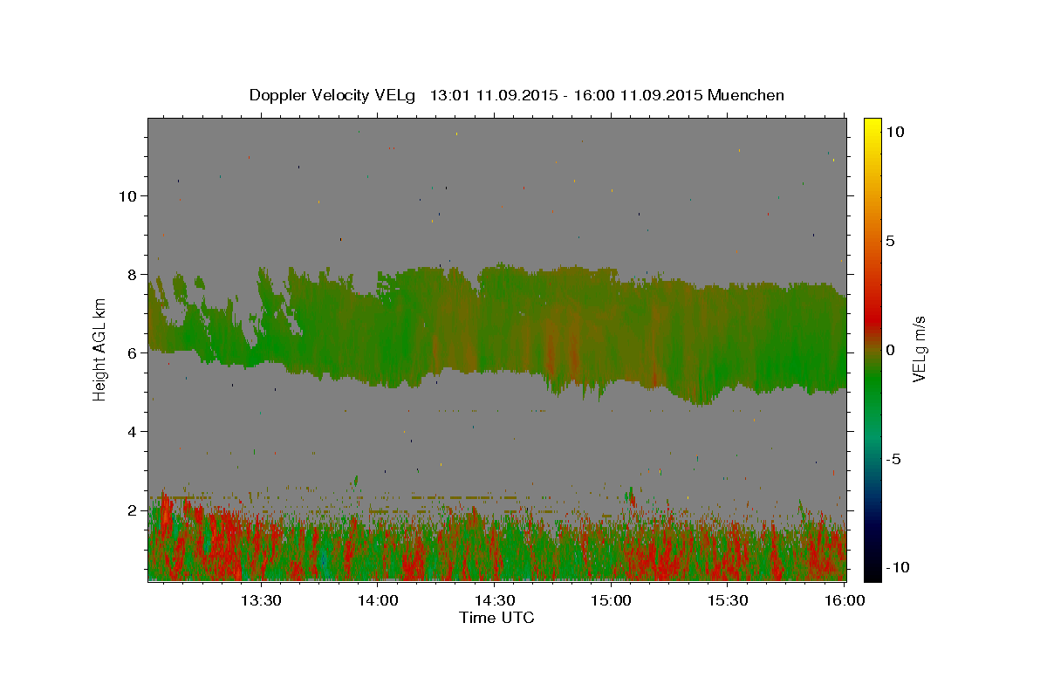The height and width of the screenshot is (698, 1047).
Task: Click the height axis label 10
Action: [128, 195]
